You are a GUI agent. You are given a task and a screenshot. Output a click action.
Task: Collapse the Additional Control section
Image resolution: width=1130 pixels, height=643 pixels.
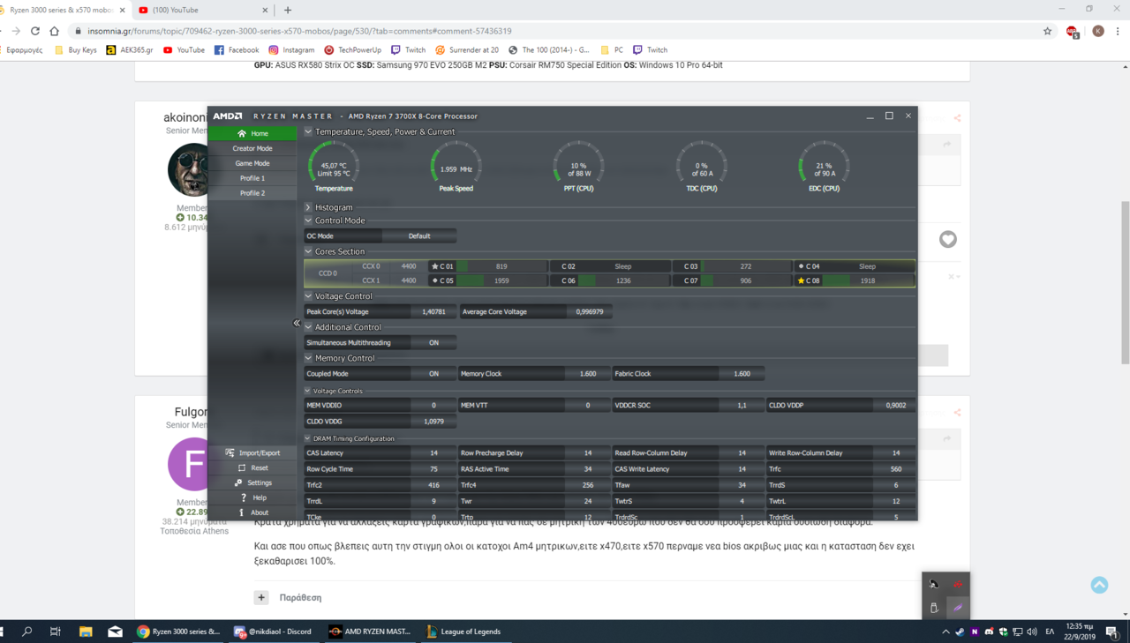308,327
